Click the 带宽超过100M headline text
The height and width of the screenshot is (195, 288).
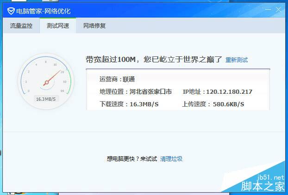[x=154, y=60]
